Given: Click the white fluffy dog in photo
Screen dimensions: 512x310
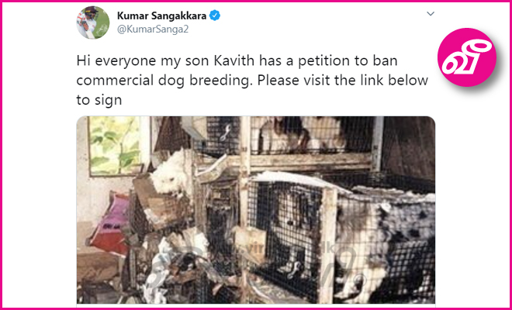Looking at the screenshot, I should 167,173.
